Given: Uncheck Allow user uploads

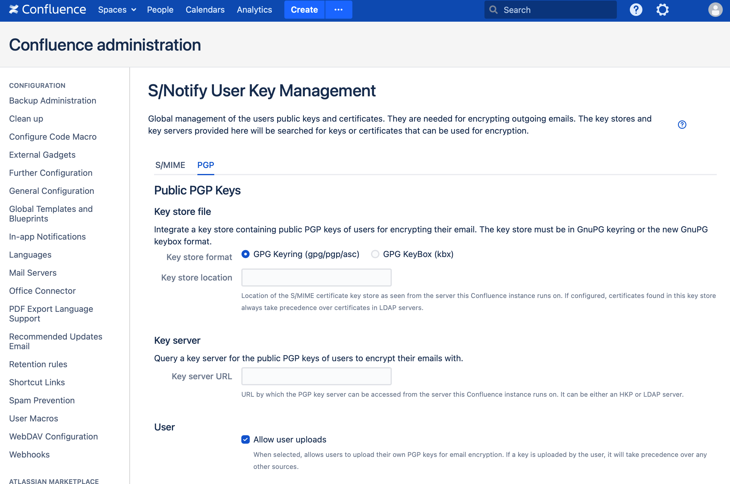Looking at the screenshot, I should 246,439.
